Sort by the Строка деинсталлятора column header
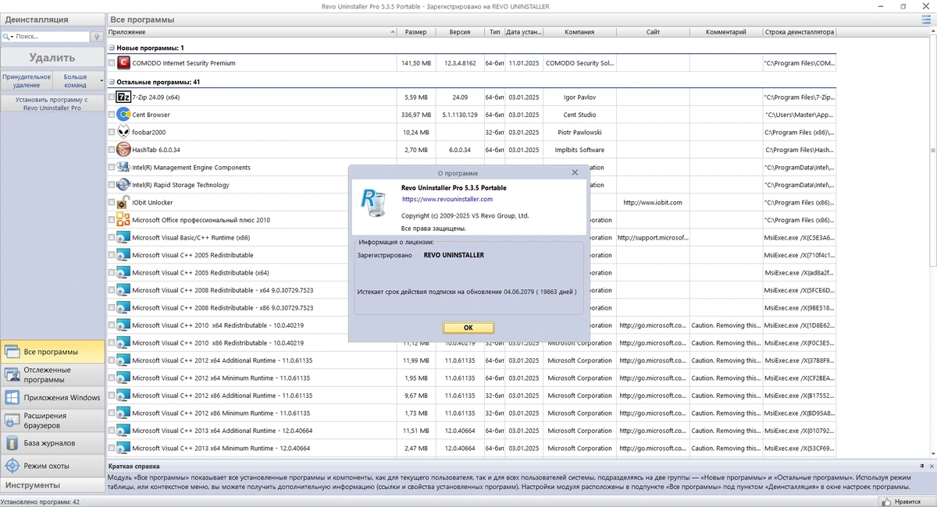The image size is (937, 507). [x=800, y=32]
